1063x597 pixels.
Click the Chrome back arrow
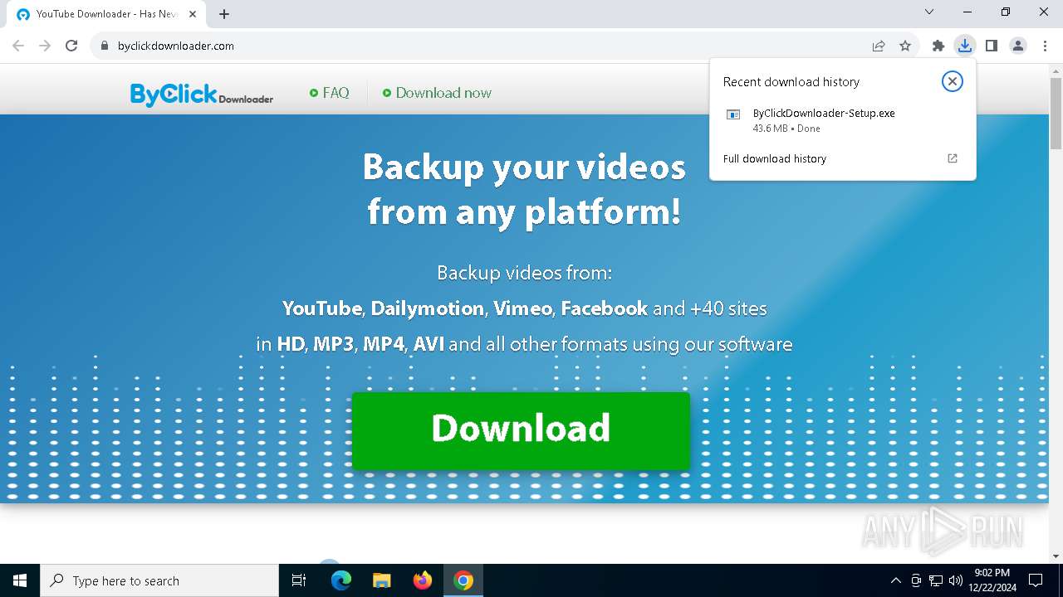(18, 46)
